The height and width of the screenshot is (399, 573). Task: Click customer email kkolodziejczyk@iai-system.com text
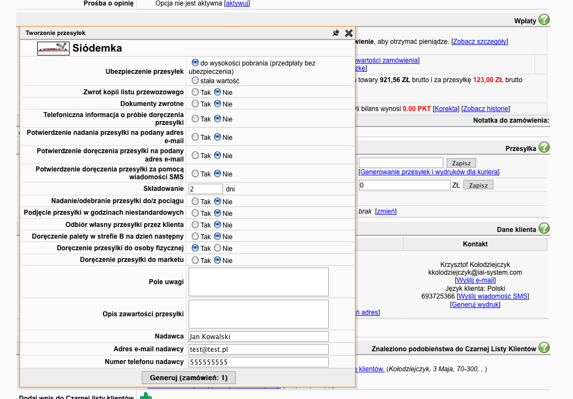click(475, 272)
